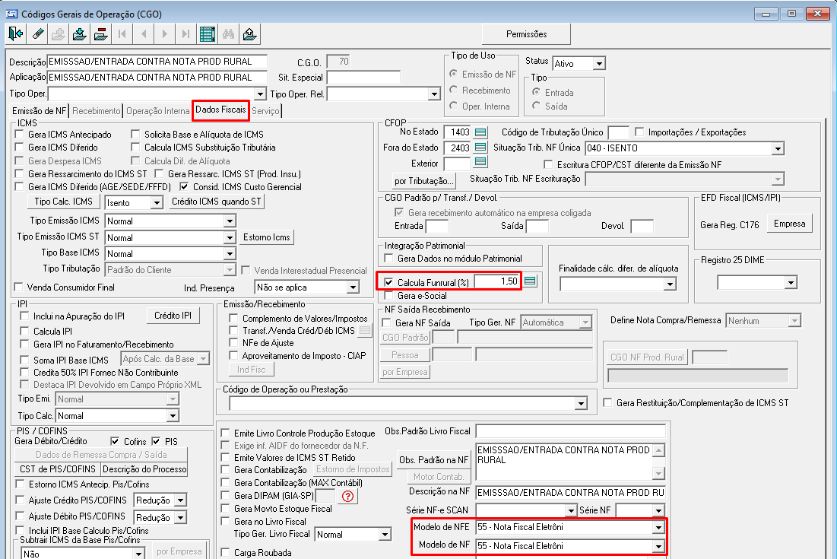Click the folder with red minus delete icon
837x559 pixels.
click(100, 34)
